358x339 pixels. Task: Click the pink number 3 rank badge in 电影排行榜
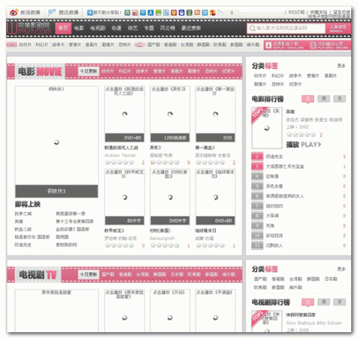click(x=257, y=166)
